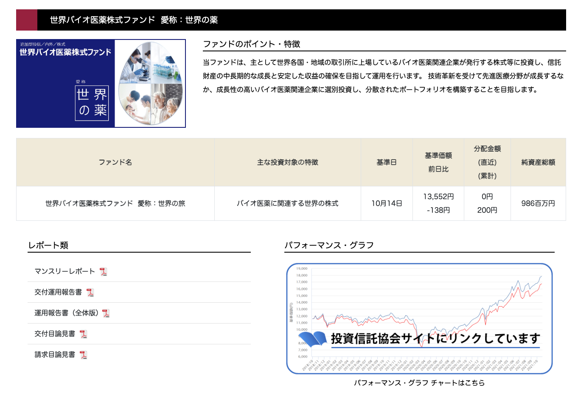View the 運用報告書（全体版） document link
This screenshot has height=411, width=578.
tap(66, 313)
